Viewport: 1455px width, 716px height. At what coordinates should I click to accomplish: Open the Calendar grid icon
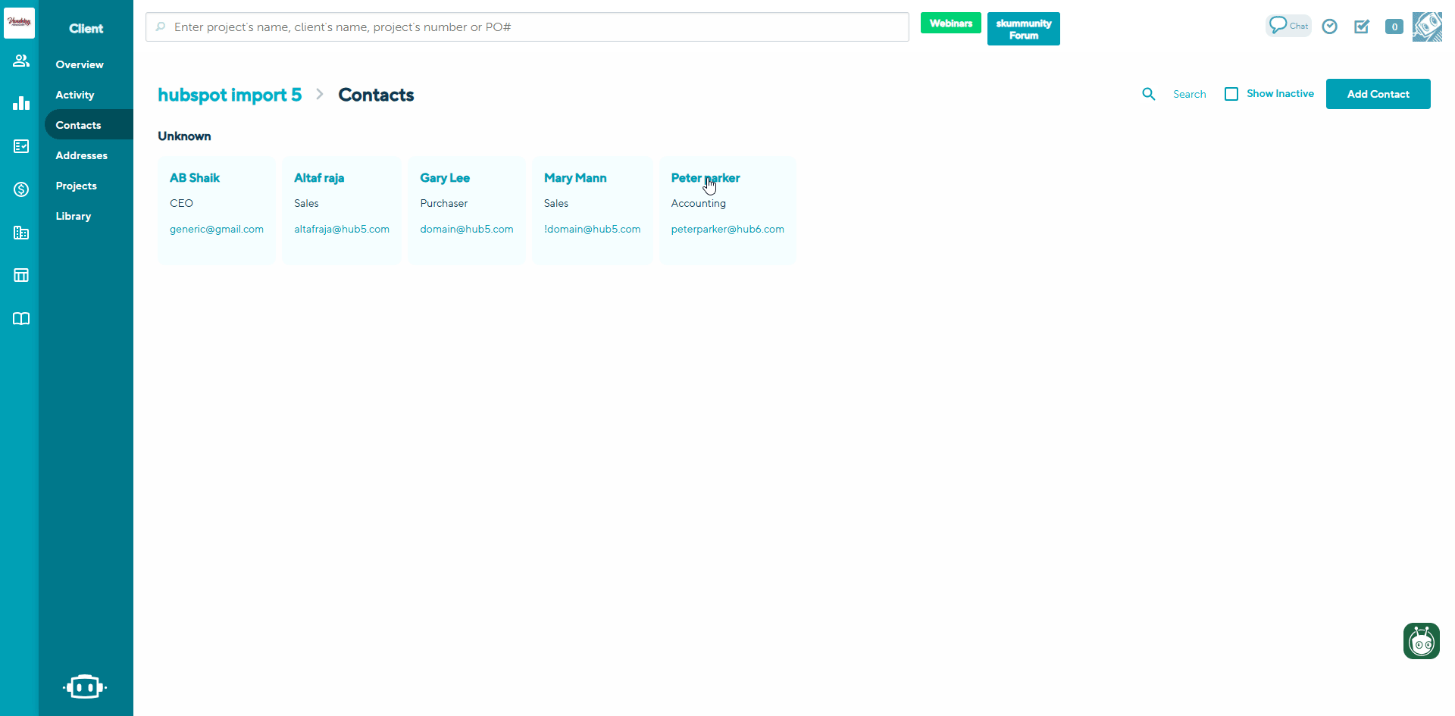tap(20, 275)
